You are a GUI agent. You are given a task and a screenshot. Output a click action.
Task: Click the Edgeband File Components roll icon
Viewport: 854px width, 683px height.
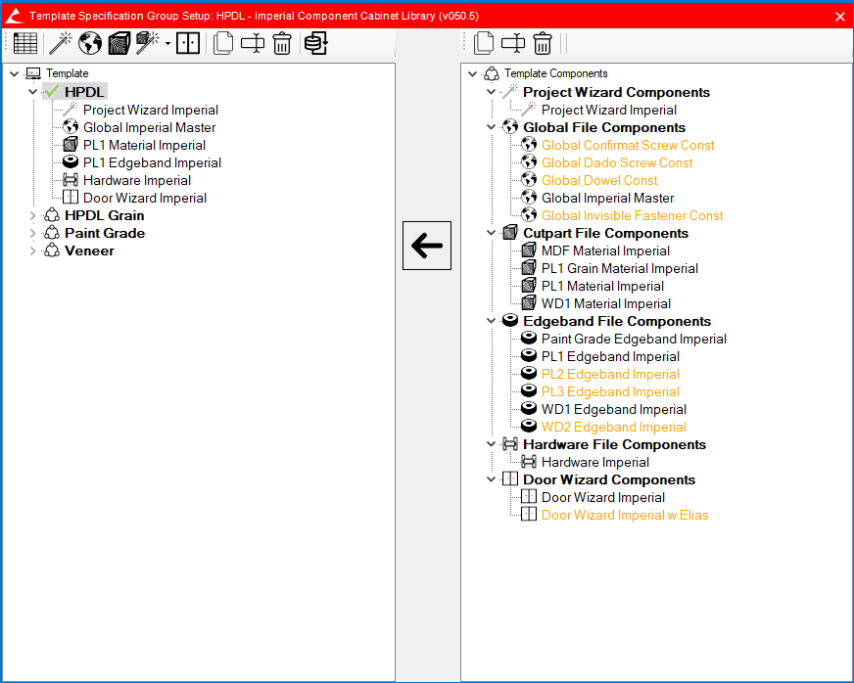coord(510,320)
